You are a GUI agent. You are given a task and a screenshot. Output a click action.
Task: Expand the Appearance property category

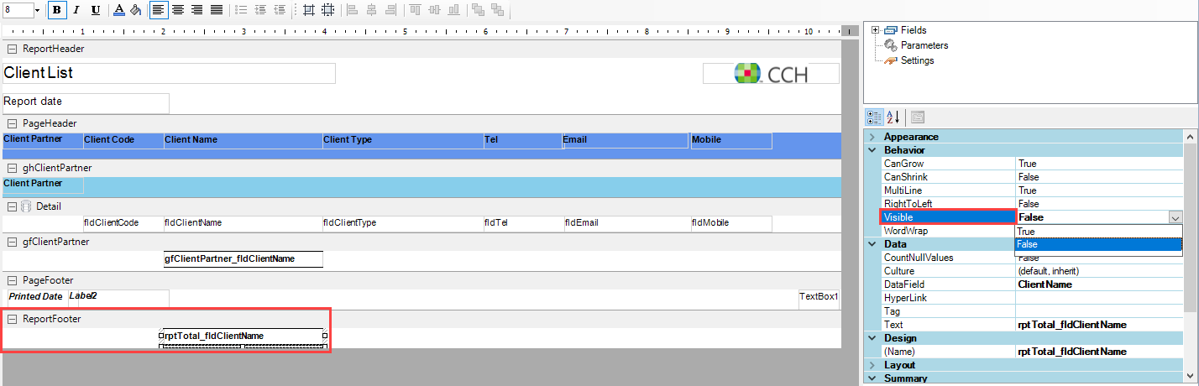pyautogui.click(x=872, y=137)
